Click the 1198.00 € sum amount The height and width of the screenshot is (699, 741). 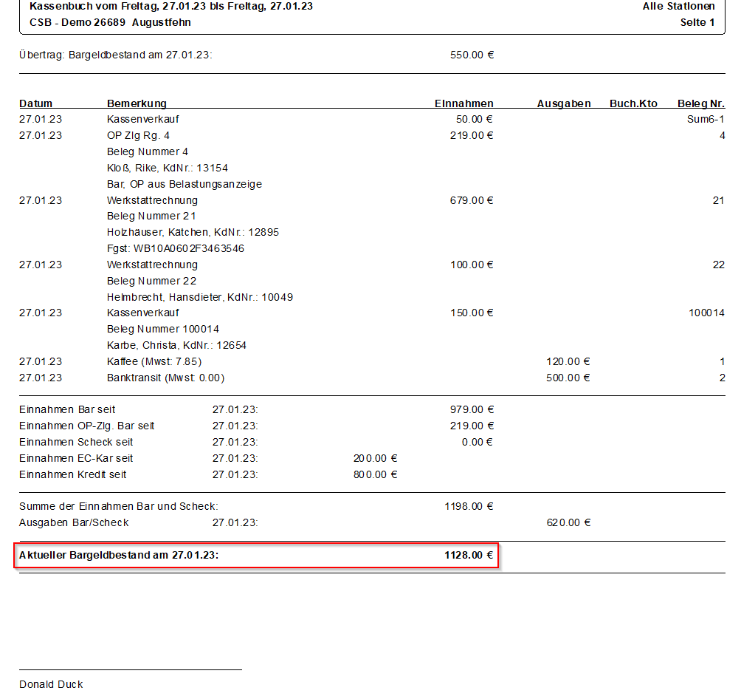(469, 506)
